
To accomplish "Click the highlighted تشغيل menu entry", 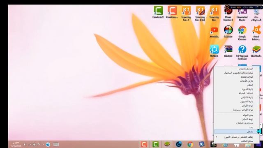I will (x=237, y=132).
